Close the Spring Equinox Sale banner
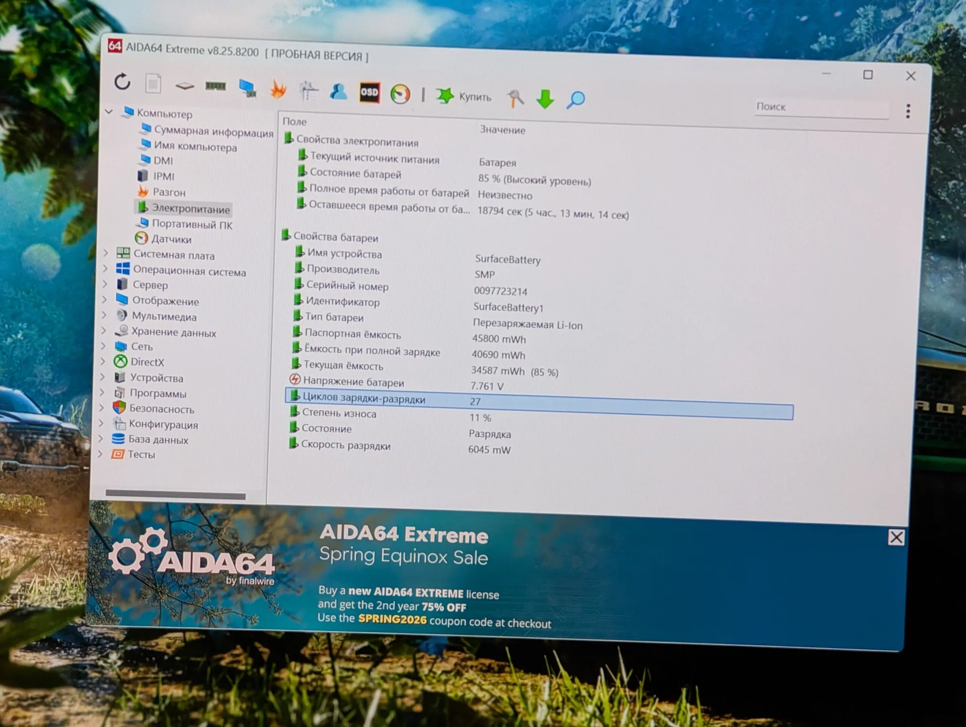Image resolution: width=966 pixels, height=727 pixels. click(896, 537)
